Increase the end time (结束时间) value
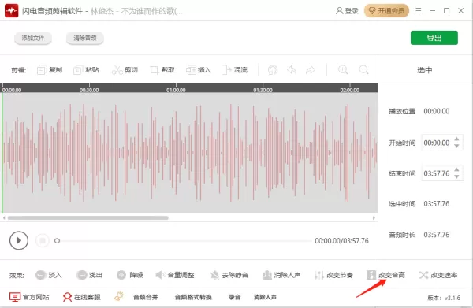 point(456,169)
